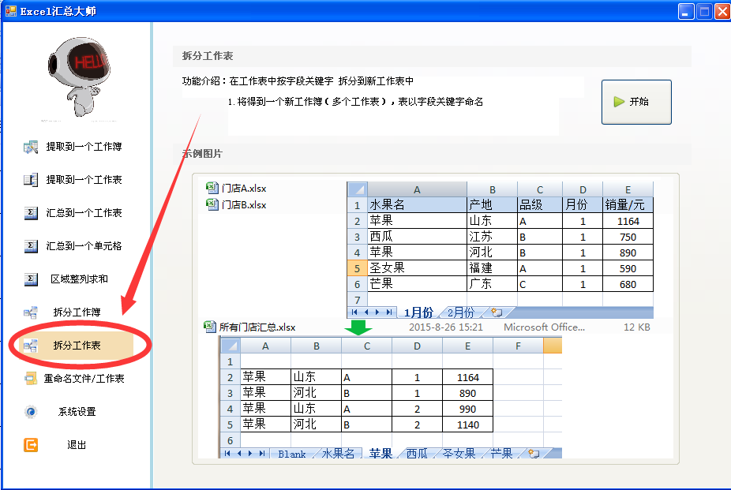Image resolution: width=731 pixels, height=490 pixels.
Task: Choose 退出 to exit the program
Action: [77, 445]
